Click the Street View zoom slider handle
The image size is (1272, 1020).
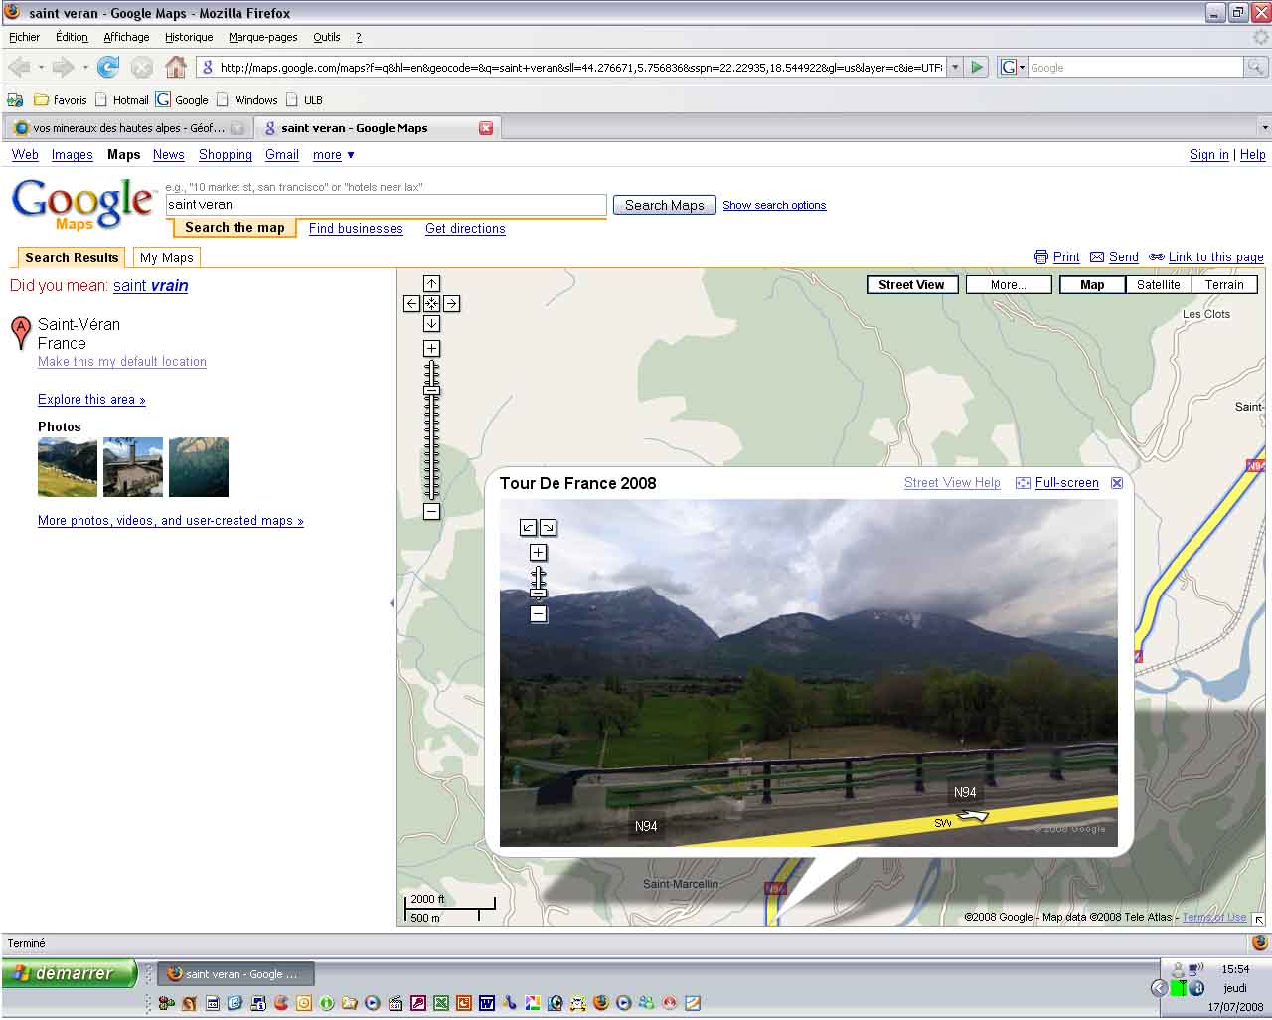pyautogui.click(x=538, y=594)
